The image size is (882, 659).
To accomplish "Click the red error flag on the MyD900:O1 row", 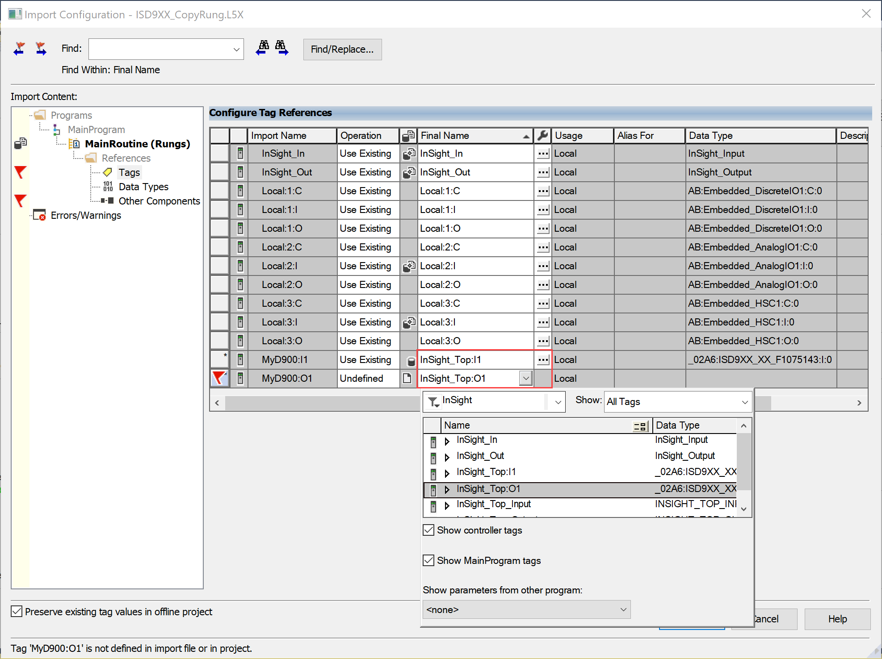I will click(219, 378).
